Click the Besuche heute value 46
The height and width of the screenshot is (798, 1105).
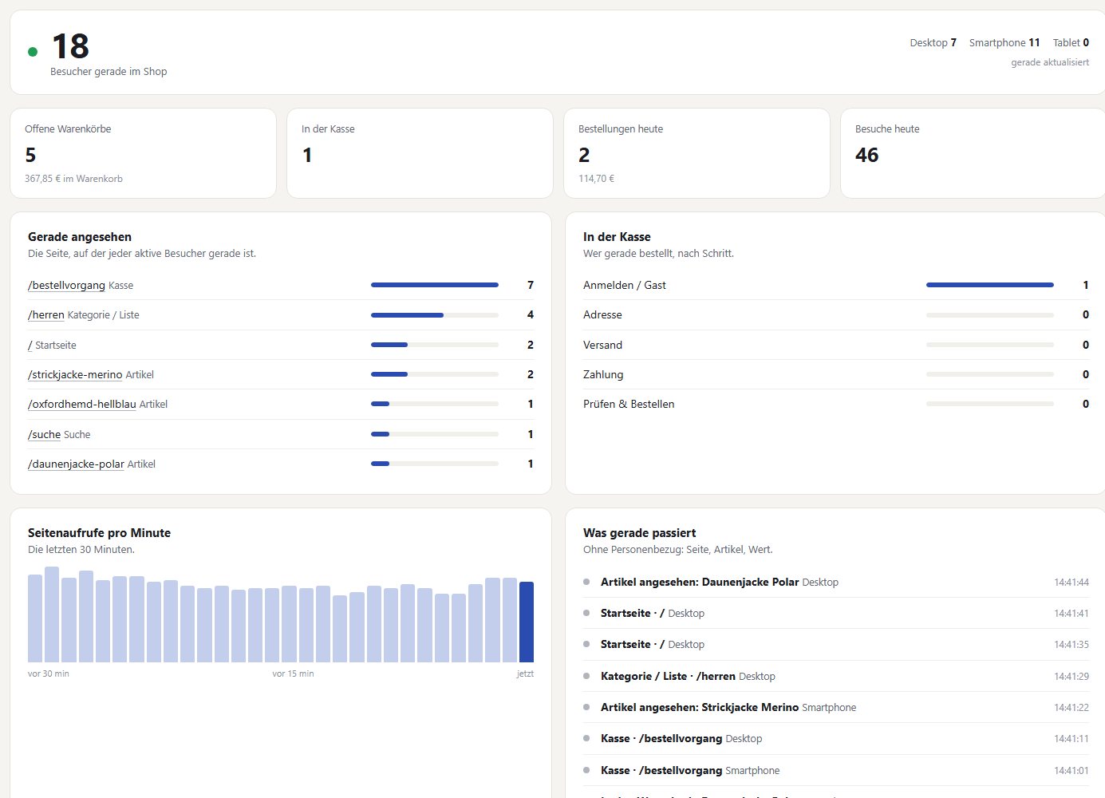[866, 155]
